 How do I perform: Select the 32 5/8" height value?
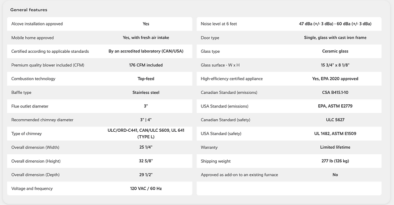[x=146, y=161]
